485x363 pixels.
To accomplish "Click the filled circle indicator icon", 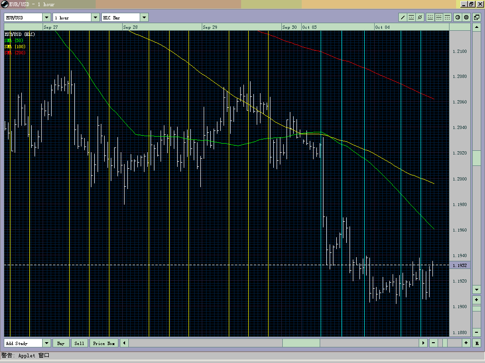I will [x=466, y=17].
